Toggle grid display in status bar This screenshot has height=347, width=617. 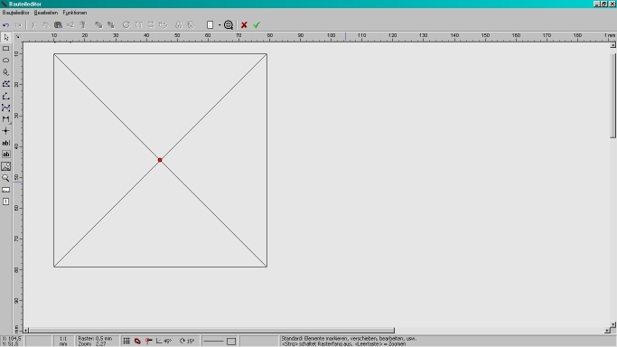pos(126,341)
